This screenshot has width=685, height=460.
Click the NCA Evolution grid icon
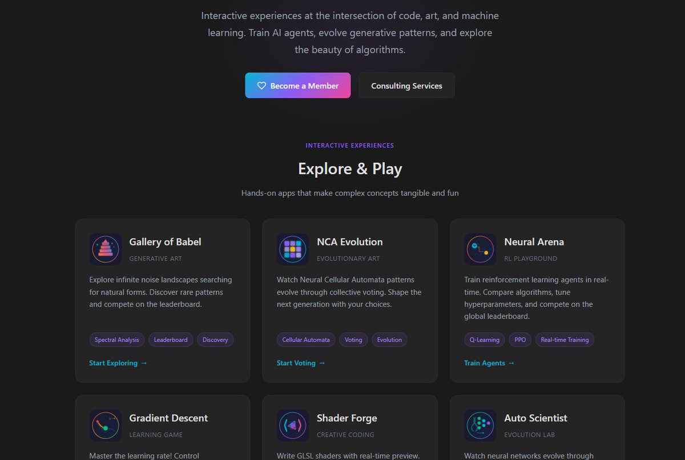[x=293, y=249]
